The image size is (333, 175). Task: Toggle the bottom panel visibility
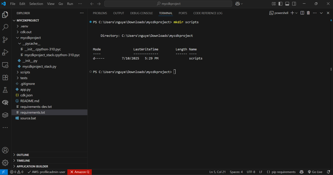click(287, 4)
